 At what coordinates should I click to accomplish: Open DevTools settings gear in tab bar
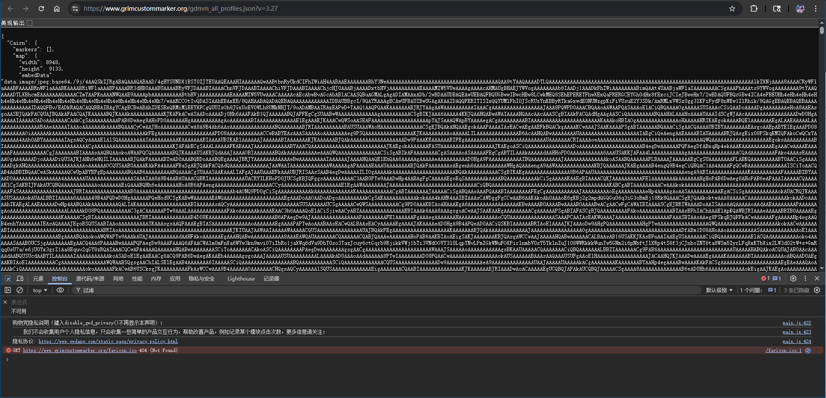click(793, 278)
